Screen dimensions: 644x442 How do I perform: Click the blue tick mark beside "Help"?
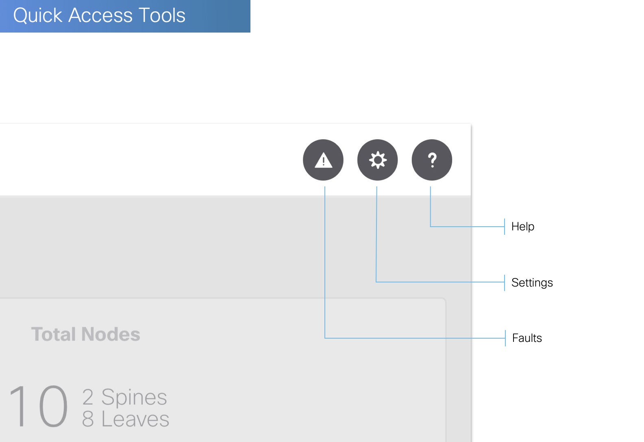coord(505,227)
